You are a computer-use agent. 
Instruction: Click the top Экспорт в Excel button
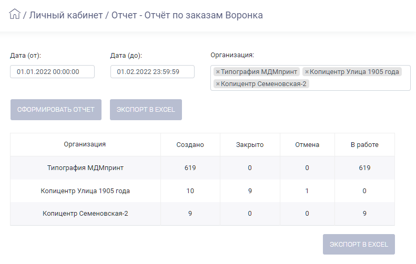click(146, 110)
